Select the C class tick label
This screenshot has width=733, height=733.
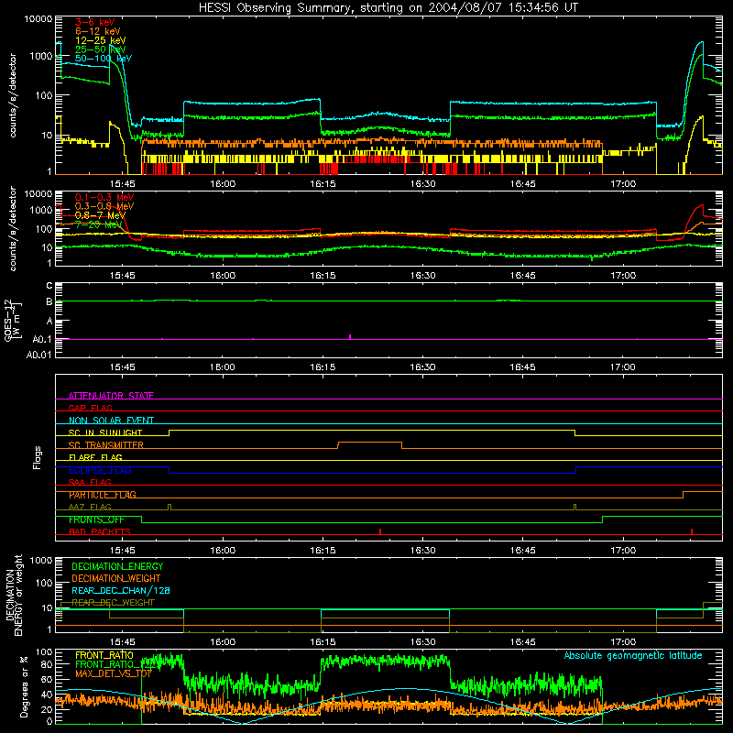point(49,286)
